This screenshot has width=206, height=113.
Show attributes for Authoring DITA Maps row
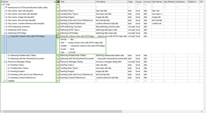pyautogui.click(x=58, y=33)
